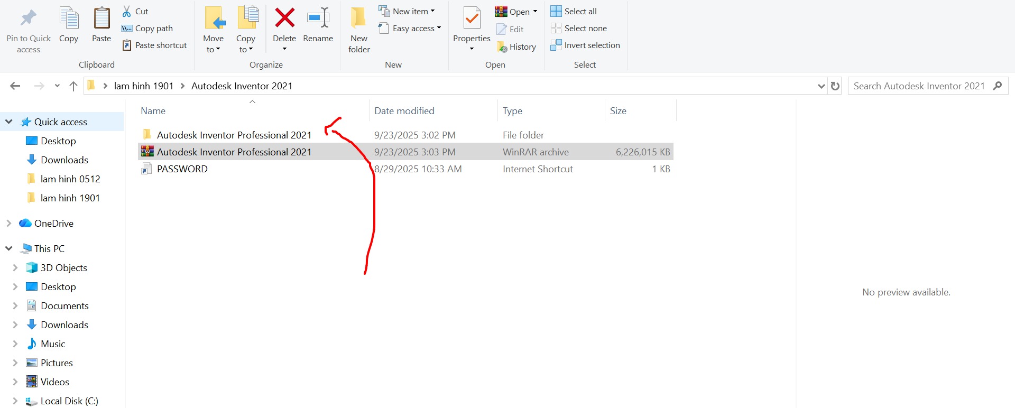This screenshot has width=1015, height=408.
Task: Collapse the This PC tree node
Action: click(9, 248)
